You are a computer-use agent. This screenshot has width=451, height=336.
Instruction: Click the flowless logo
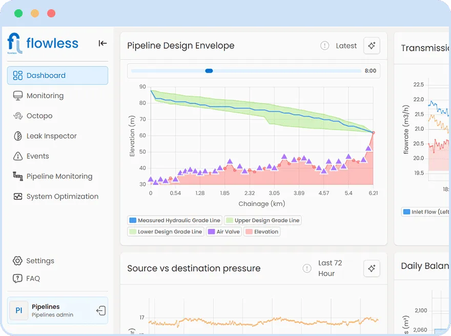click(x=43, y=43)
